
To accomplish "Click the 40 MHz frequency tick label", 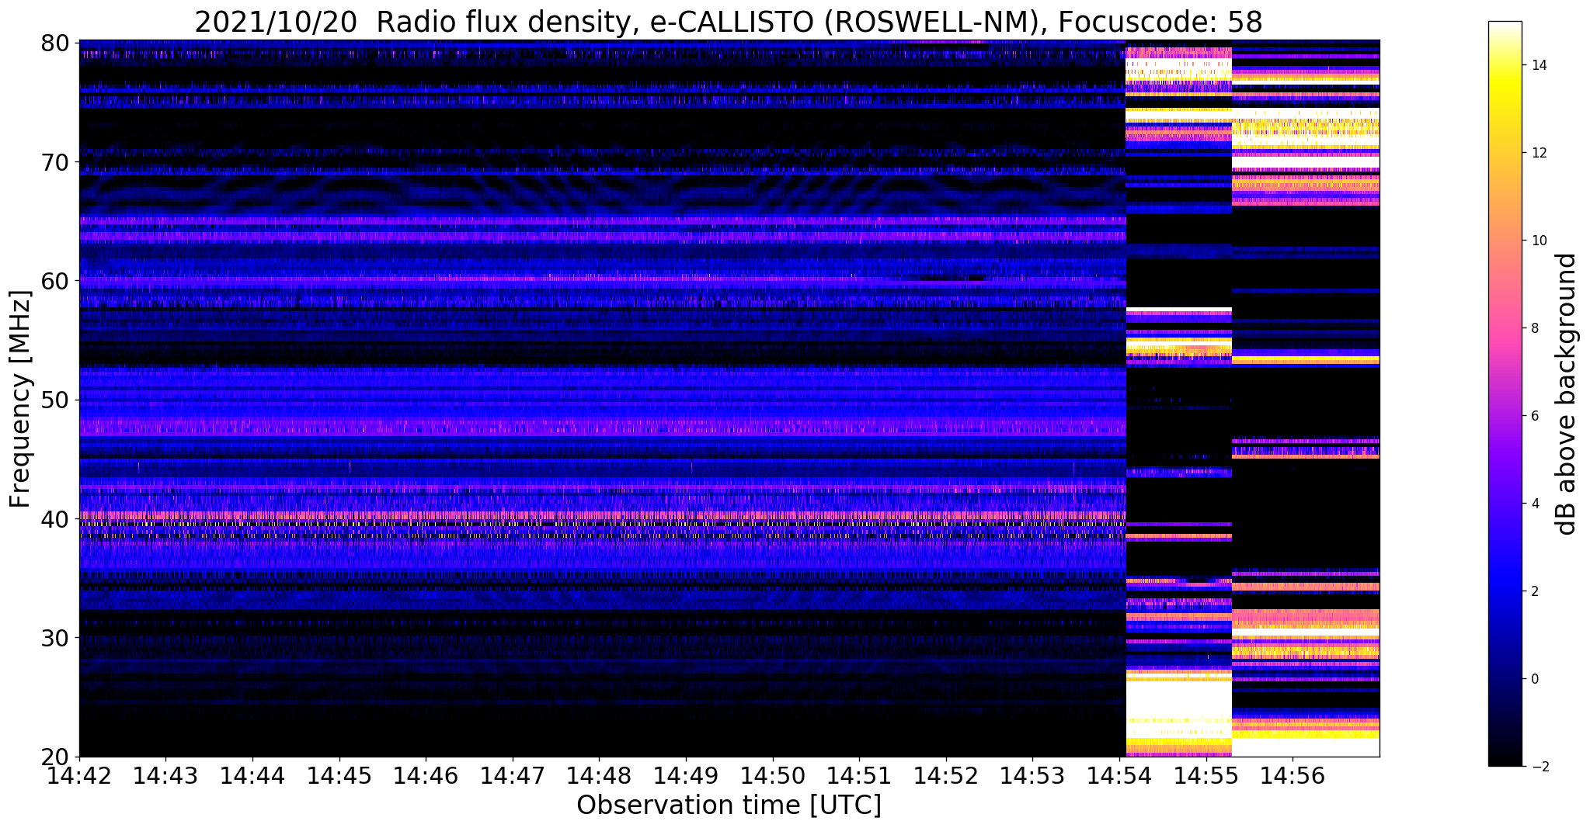I will click(x=54, y=518).
